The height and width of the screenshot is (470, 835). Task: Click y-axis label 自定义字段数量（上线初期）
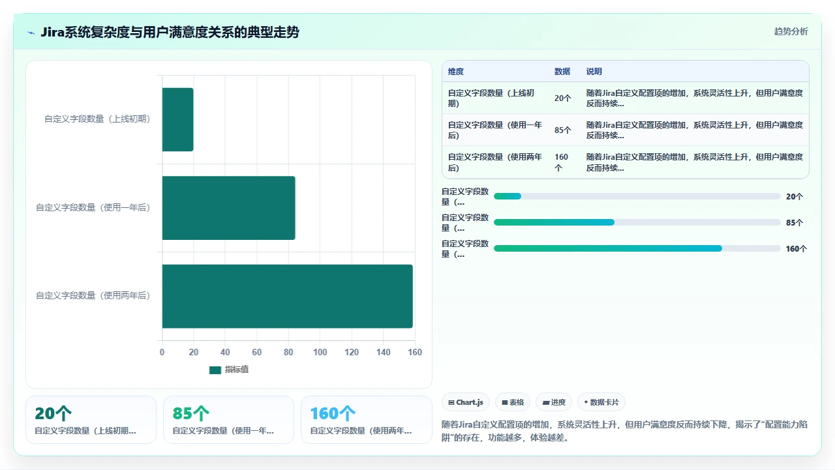pos(97,119)
